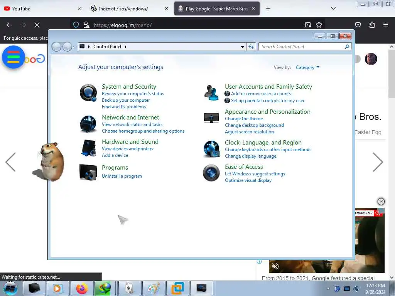Click Control Panel back navigation button
This screenshot has height=296, width=395.
point(56,47)
